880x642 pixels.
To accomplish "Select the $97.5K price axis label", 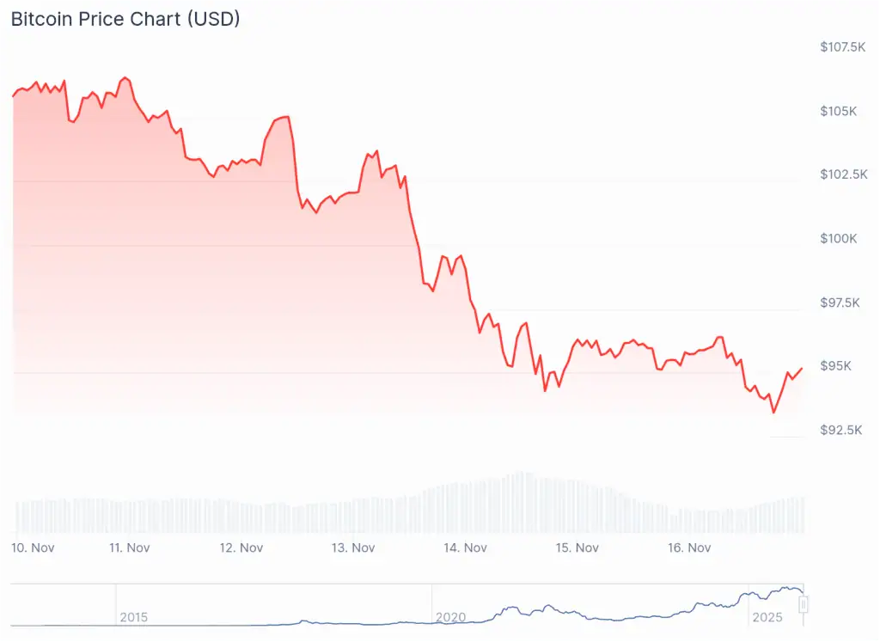I will (x=840, y=303).
